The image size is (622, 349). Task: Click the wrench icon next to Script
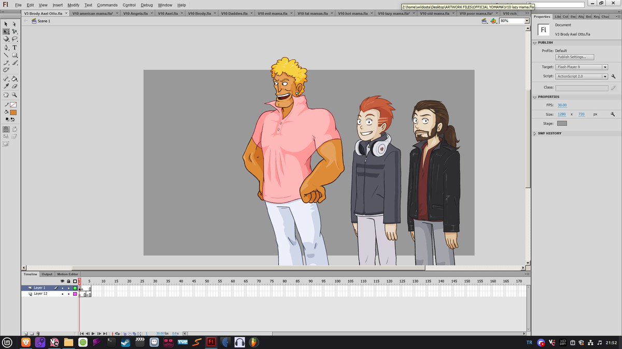[613, 76]
